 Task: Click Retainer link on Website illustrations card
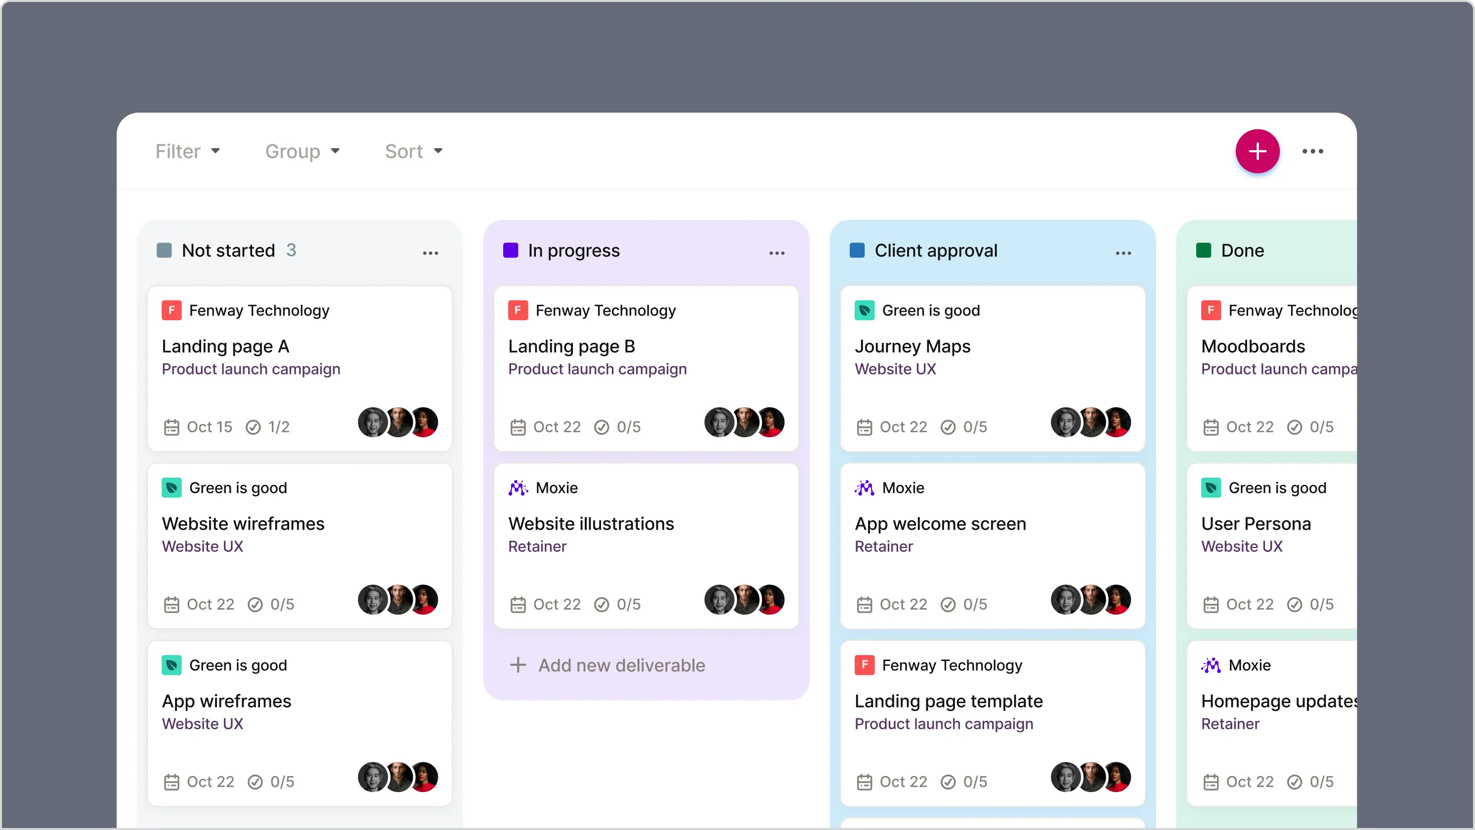tap(537, 546)
